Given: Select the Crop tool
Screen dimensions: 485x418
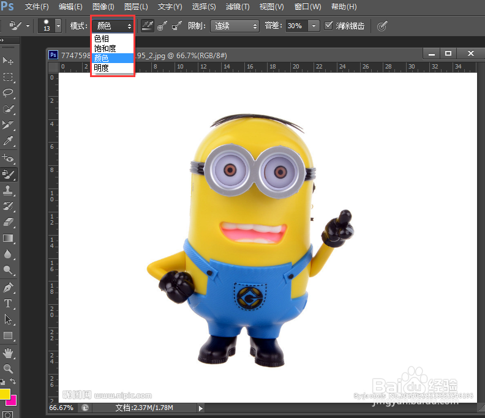Looking at the screenshot, I should point(8,125).
